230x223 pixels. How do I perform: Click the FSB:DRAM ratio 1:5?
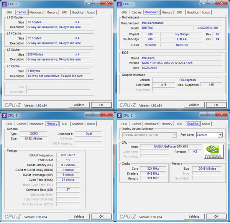(68, 160)
